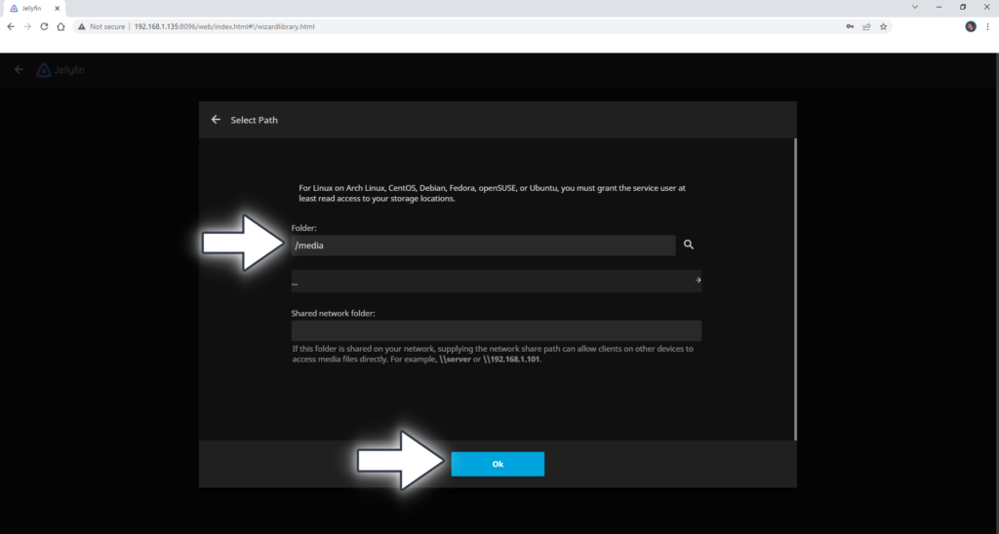Click the Ok button
This screenshot has width=999, height=534.
coord(498,464)
